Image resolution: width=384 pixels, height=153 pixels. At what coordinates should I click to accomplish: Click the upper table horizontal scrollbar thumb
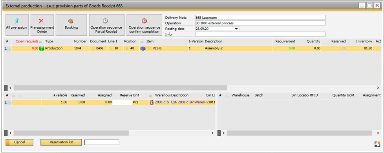(x=120, y=87)
